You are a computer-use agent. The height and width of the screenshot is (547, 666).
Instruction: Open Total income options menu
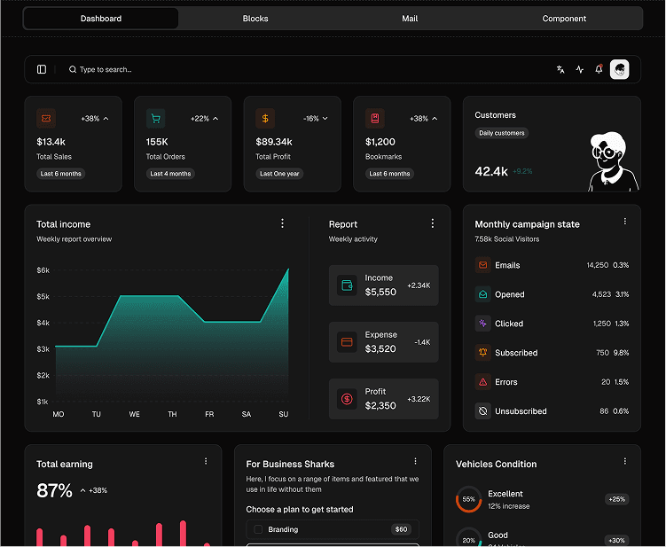[283, 223]
